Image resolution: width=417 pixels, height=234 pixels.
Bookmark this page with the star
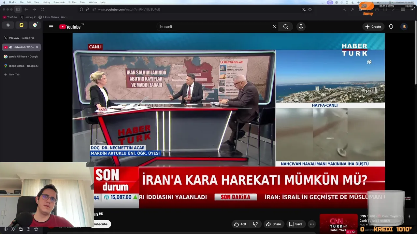click(x=310, y=9)
